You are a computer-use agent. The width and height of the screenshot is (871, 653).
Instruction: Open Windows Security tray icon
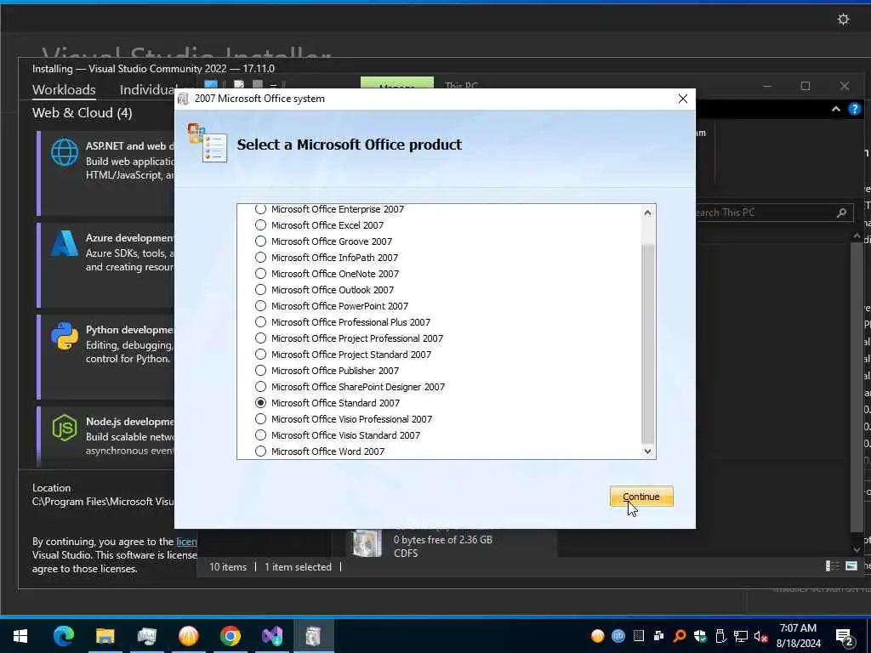(x=700, y=636)
